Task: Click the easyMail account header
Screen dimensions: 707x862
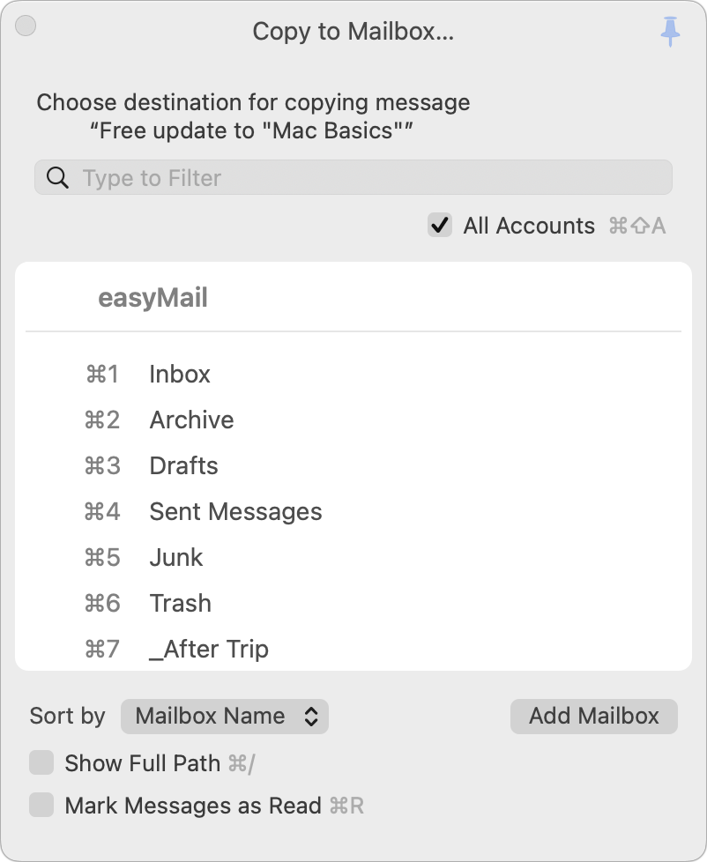Action: coord(153,298)
